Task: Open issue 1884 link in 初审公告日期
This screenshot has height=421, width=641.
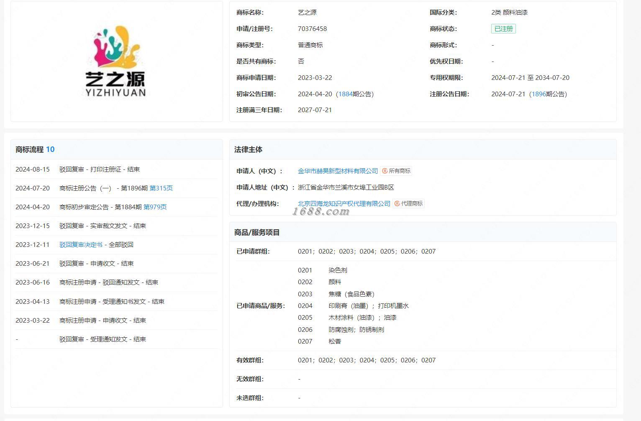Action: click(x=346, y=94)
